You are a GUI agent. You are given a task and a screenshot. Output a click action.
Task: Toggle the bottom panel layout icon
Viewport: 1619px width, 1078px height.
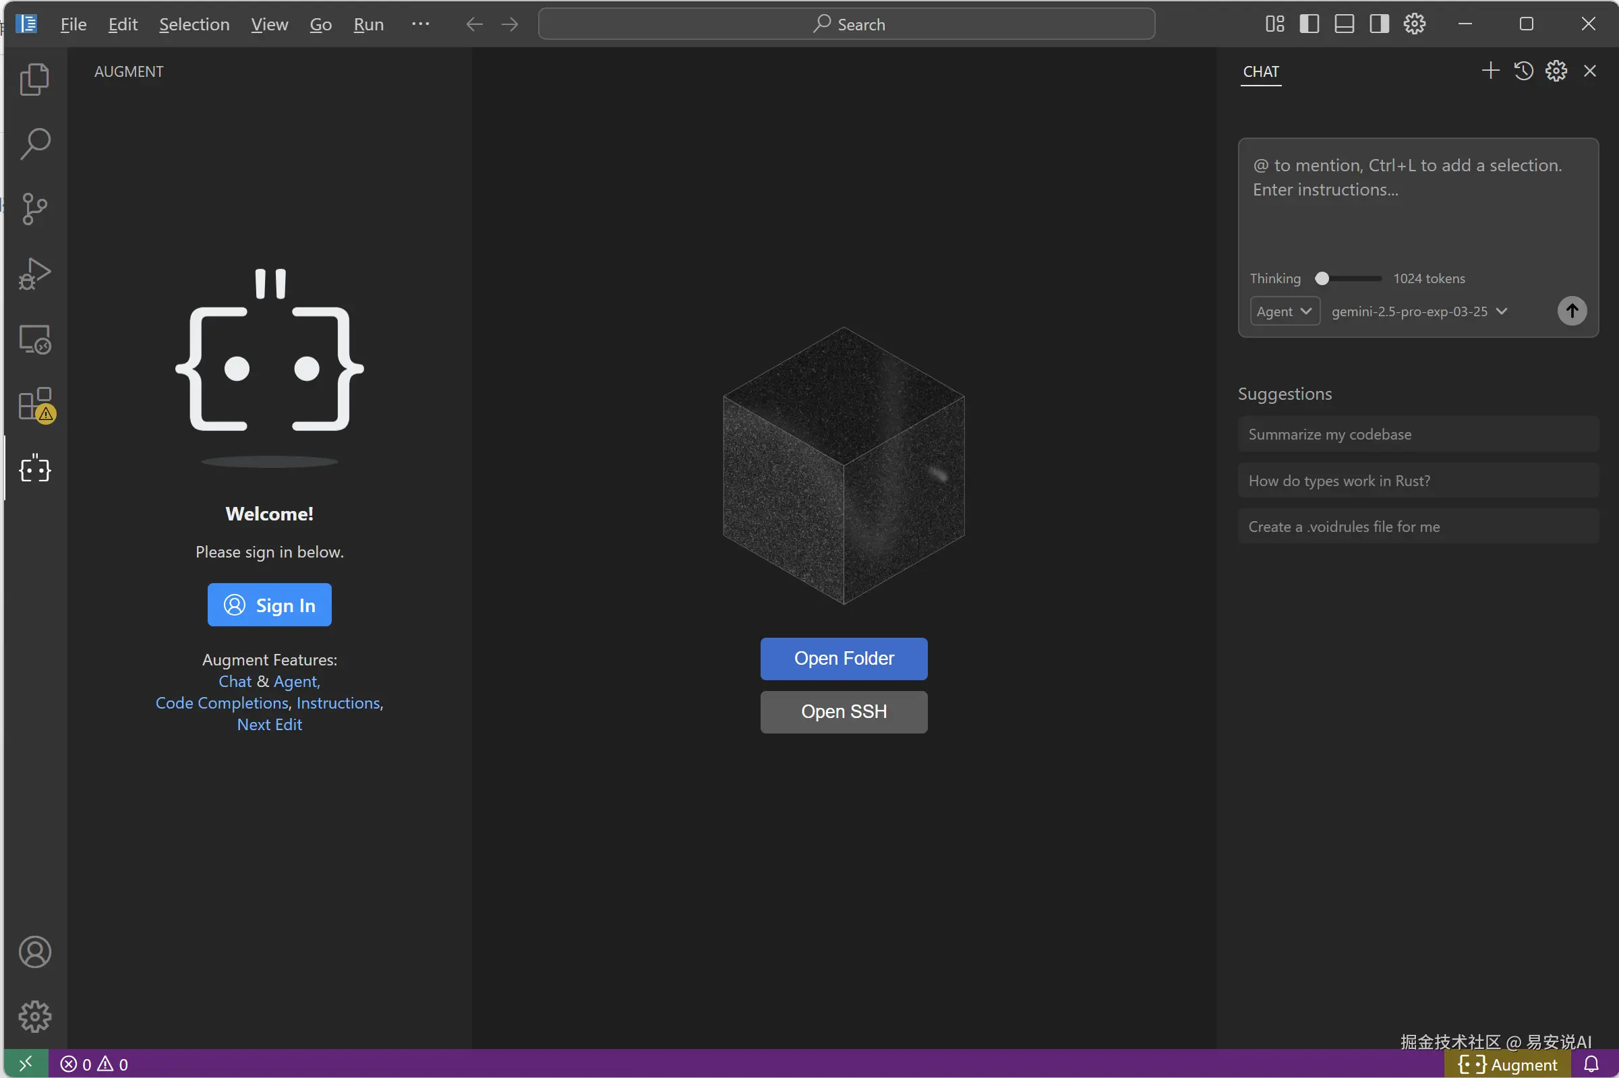[1344, 24]
